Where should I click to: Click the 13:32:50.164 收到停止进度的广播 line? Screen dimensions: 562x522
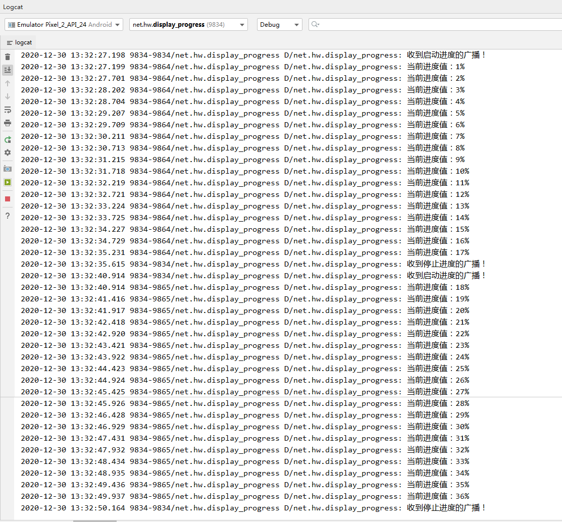point(253,508)
